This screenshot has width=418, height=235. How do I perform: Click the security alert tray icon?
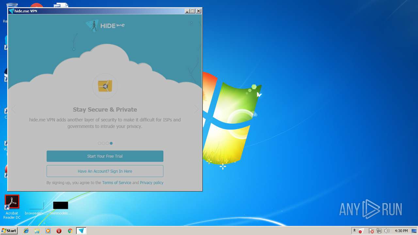coord(361,231)
